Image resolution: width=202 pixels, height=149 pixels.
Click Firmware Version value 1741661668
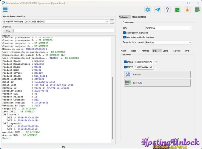(x=41, y=103)
